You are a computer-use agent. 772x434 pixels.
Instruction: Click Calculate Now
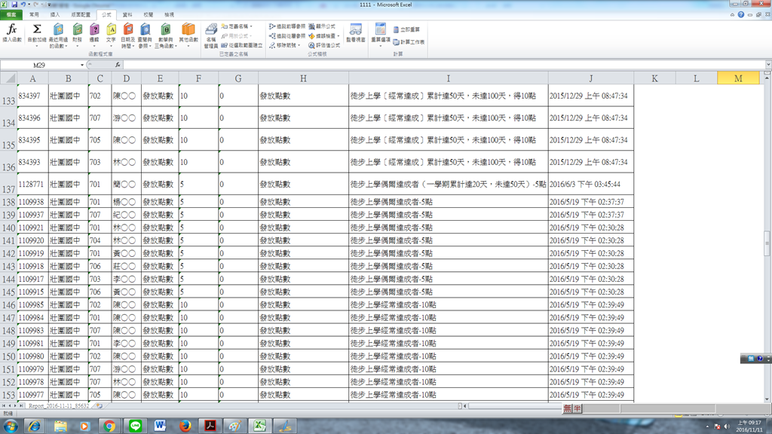pyautogui.click(x=406, y=29)
